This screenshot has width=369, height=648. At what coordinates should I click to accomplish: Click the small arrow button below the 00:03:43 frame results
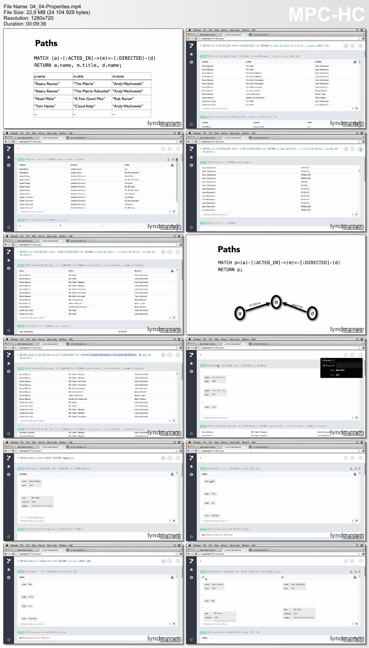click(x=170, y=318)
